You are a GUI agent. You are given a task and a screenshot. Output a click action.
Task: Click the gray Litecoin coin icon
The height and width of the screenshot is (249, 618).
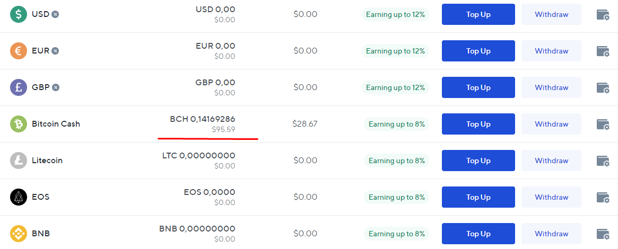19,161
